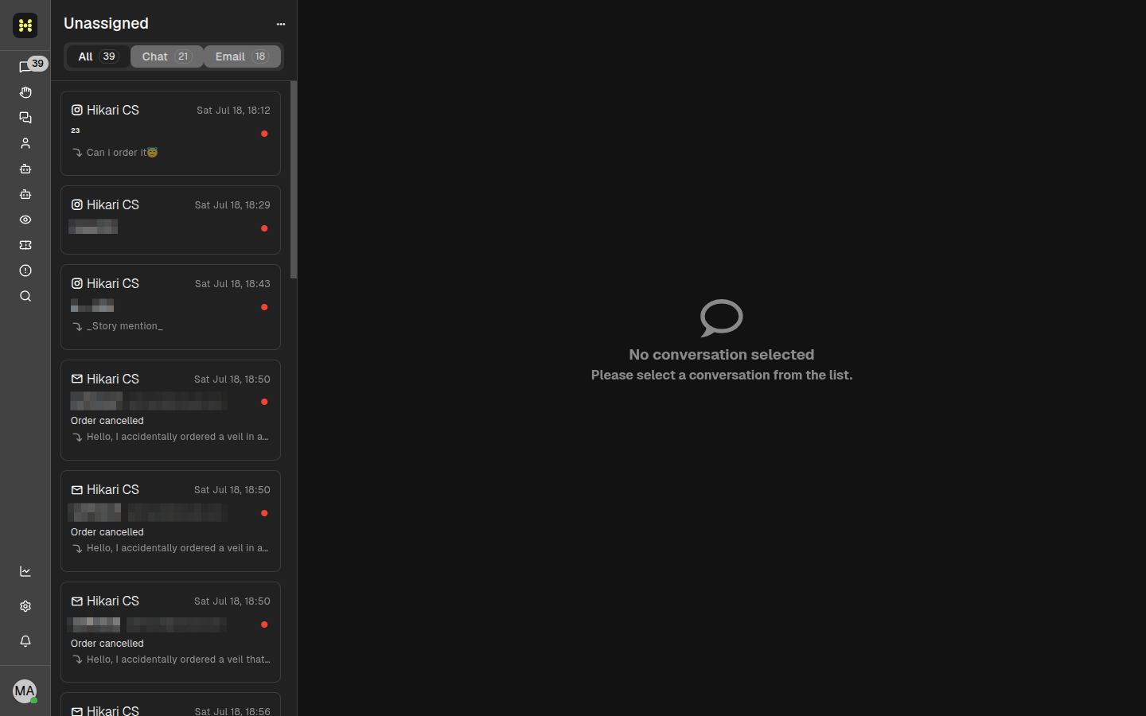
Task: Switch to the All tab
Action: [x=98, y=56]
